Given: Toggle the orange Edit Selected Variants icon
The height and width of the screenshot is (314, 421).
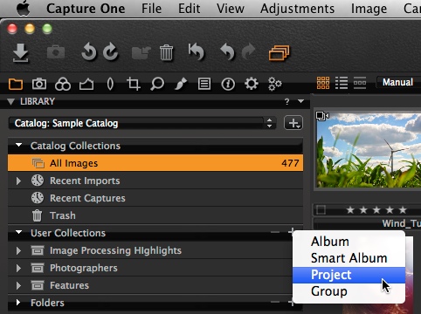Looking at the screenshot, I should point(279,53).
